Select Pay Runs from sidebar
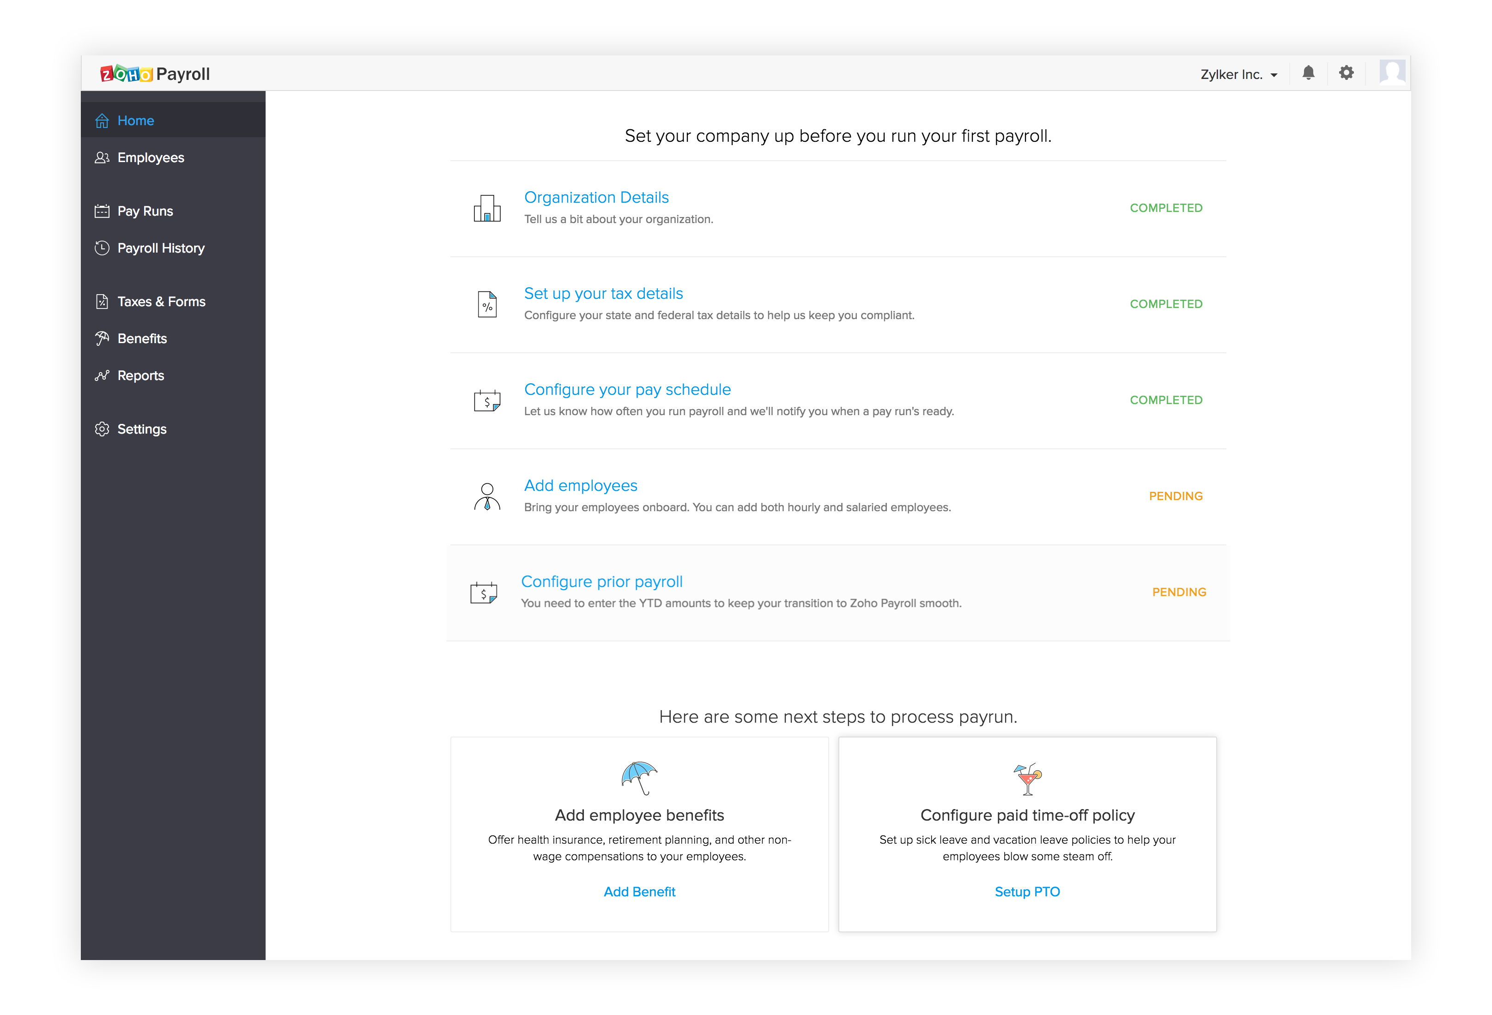Screen dimensions: 1492x1015 [x=145, y=211]
